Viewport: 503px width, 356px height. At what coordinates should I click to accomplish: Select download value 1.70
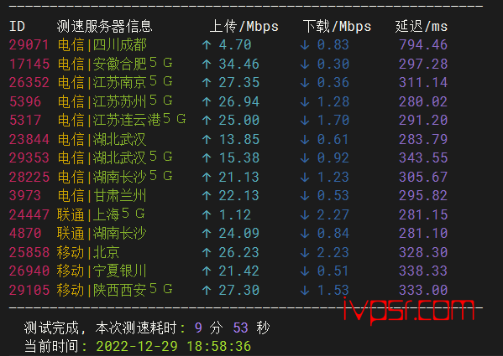coord(333,121)
